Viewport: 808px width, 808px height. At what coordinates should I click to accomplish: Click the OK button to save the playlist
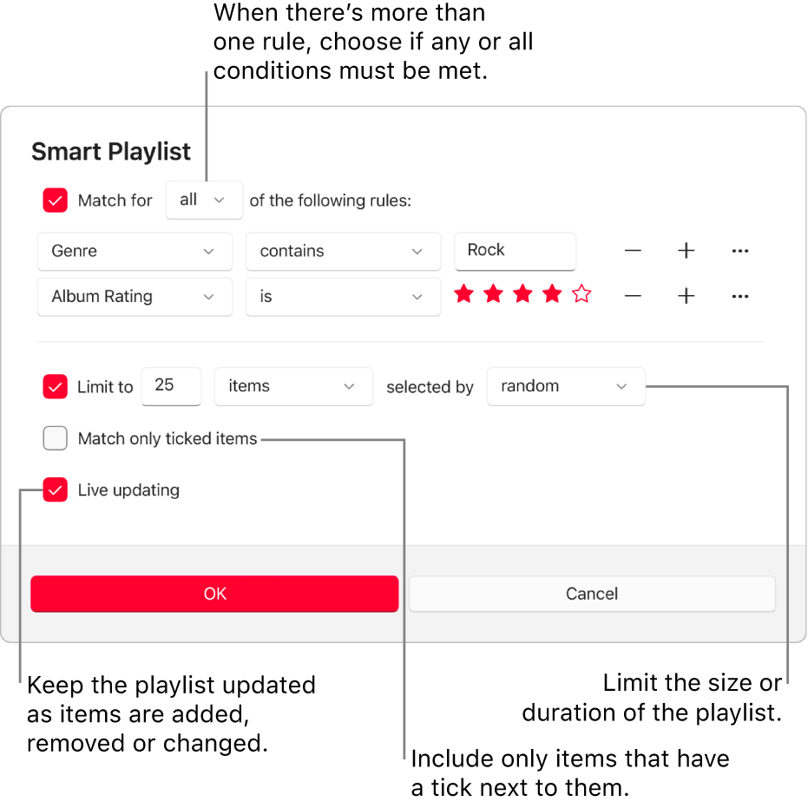(213, 594)
